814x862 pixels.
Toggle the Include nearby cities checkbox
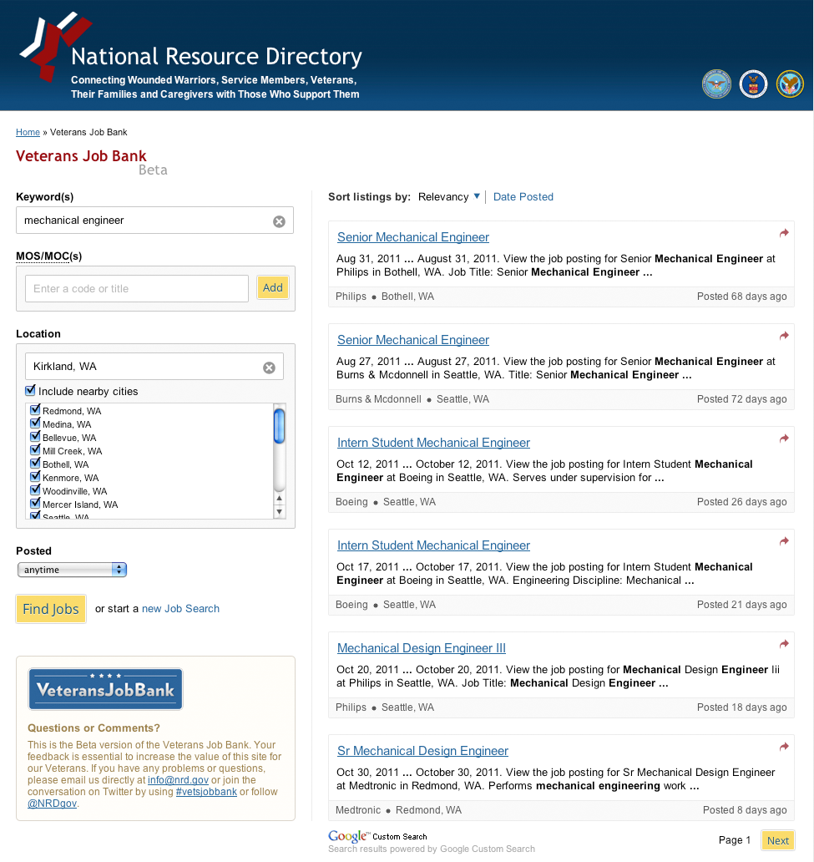[x=30, y=390]
